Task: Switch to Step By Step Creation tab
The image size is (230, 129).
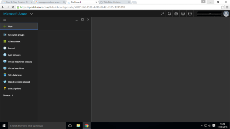Action: point(17,2)
